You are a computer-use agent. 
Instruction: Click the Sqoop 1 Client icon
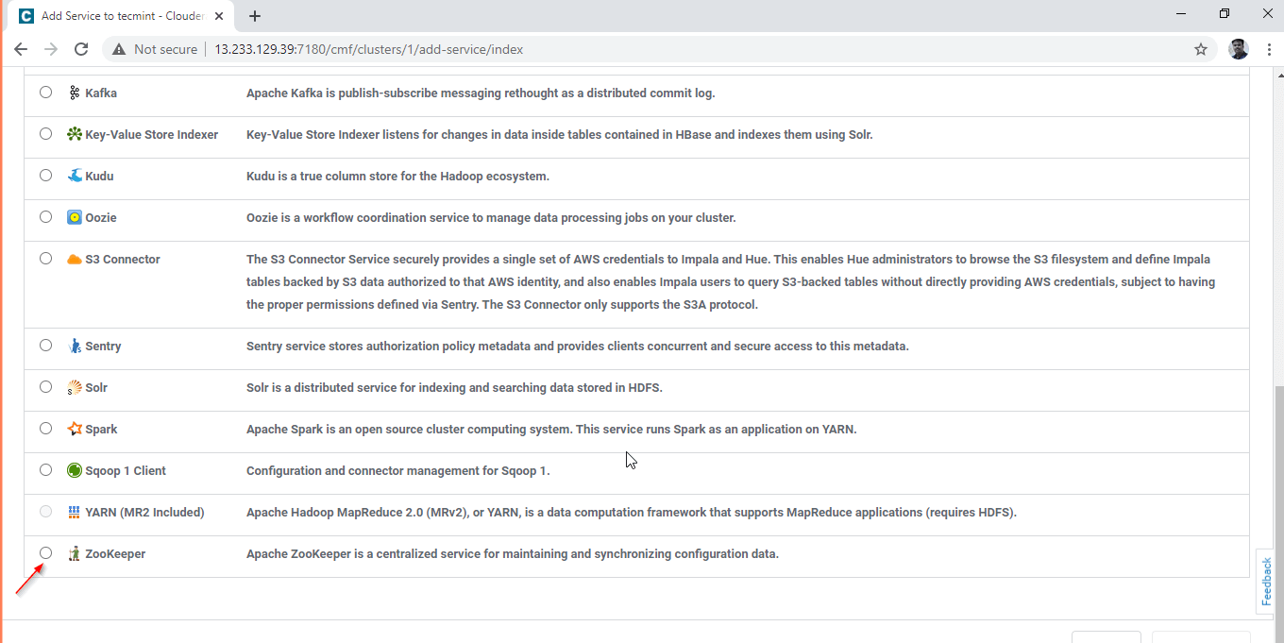tap(75, 470)
